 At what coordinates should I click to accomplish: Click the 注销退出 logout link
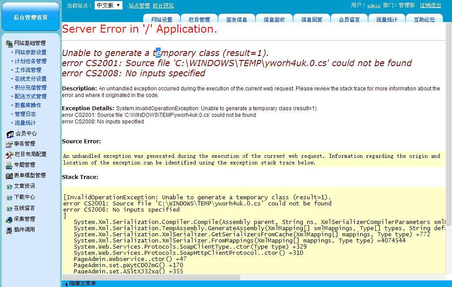(x=430, y=5)
